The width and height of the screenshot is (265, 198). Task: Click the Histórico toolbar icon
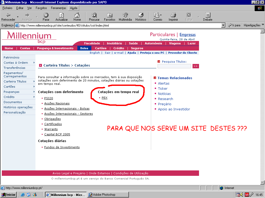tap(141, 16)
